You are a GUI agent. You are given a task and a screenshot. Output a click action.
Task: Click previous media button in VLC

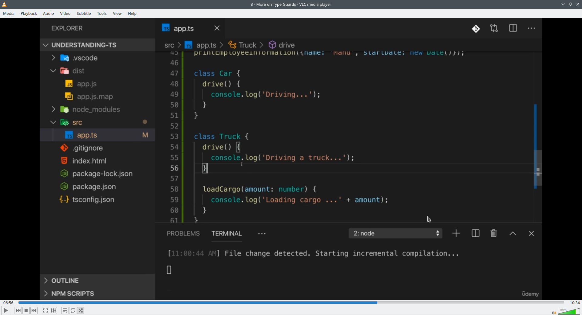18,310
